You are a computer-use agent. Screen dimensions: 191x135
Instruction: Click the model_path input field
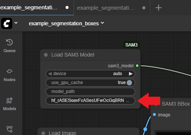[90, 91]
